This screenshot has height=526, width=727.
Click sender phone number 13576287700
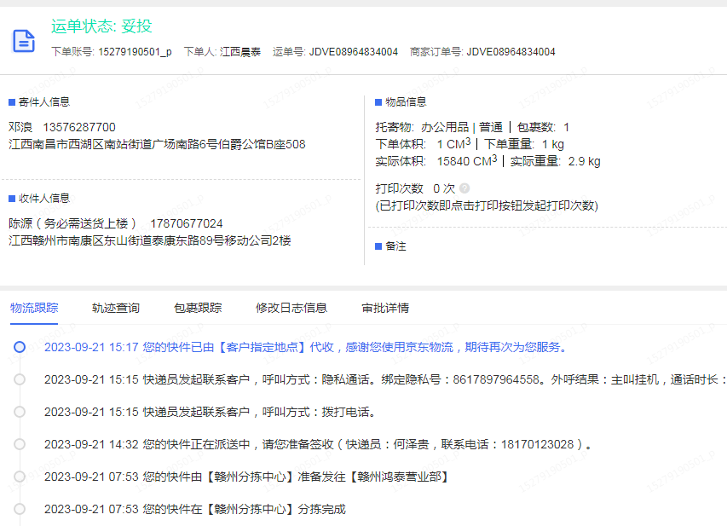79,127
